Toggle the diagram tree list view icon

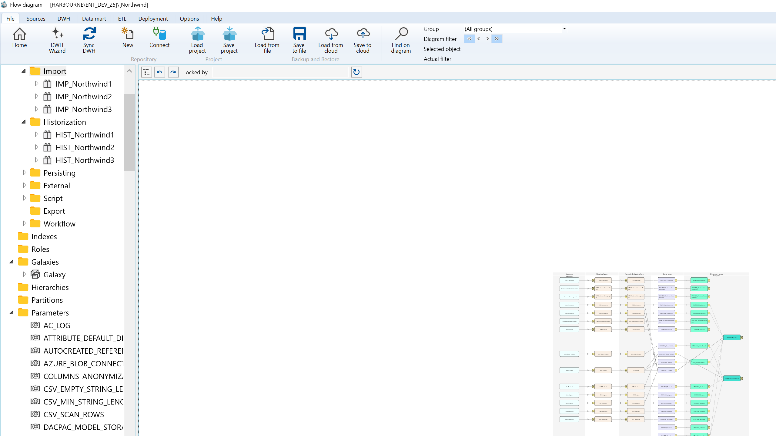tap(147, 72)
